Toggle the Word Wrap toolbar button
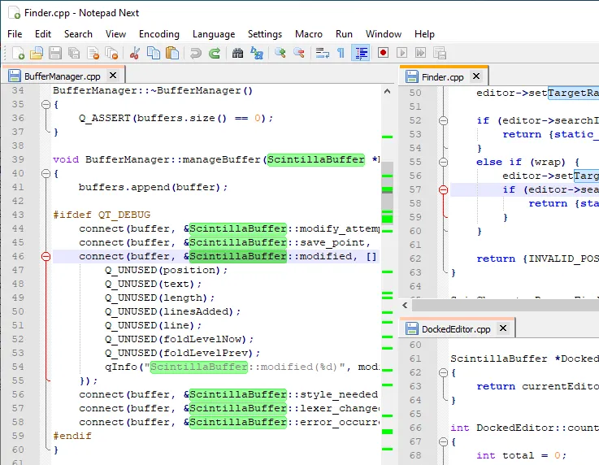 pyautogui.click(x=322, y=54)
